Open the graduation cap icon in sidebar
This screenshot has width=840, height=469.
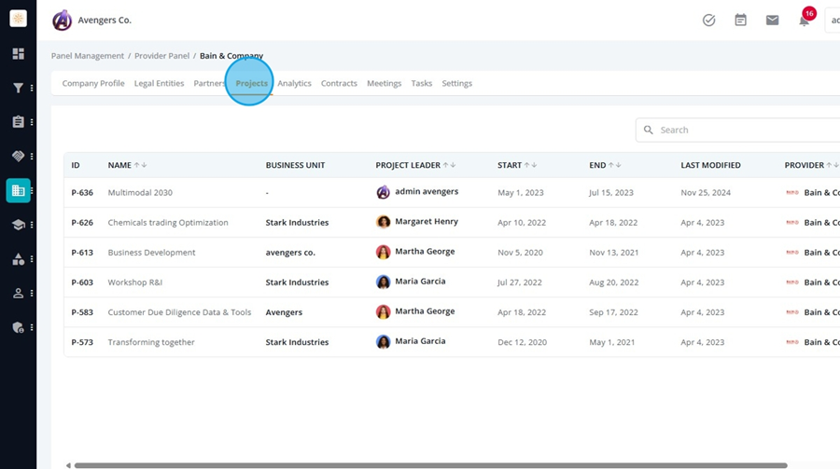point(19,225)
